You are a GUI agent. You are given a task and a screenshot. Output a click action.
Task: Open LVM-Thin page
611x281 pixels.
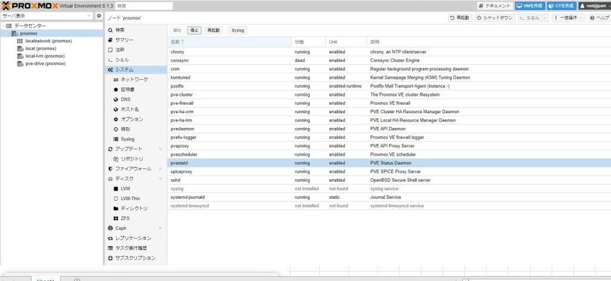[x=135, y=199]
